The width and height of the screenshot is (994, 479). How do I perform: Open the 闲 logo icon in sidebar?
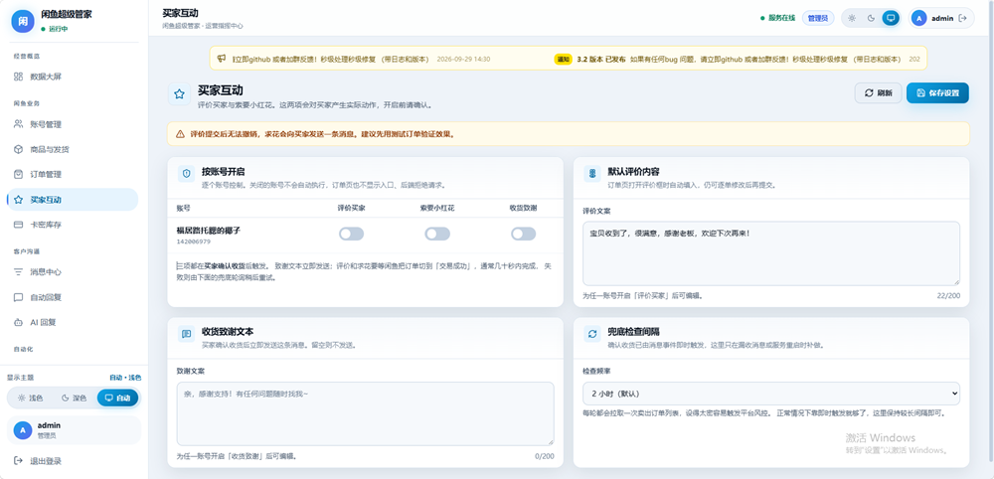(x=22, y=21)
